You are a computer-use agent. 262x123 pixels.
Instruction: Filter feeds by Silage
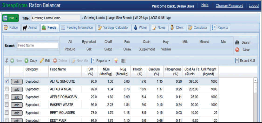(x=108, y=49)
